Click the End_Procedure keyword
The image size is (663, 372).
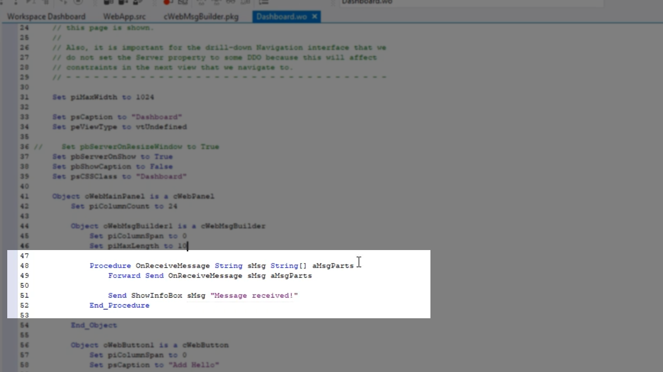(x=119, y=305)
